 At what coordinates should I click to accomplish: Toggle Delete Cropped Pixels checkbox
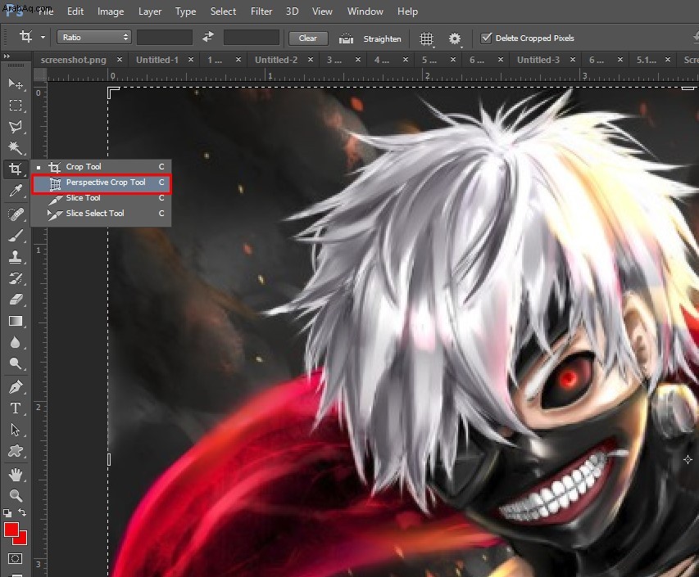click(x=486, y=38)
